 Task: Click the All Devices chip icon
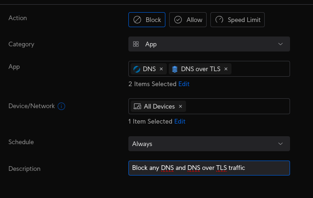point(137,106)
